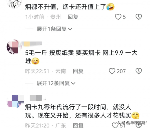The image size is (150, 128).
Task: Reply to the 贵州 comment
Action: (x=73, y=17)
